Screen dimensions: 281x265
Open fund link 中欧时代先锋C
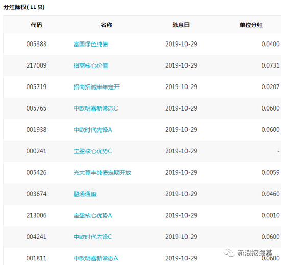[92, 237]
